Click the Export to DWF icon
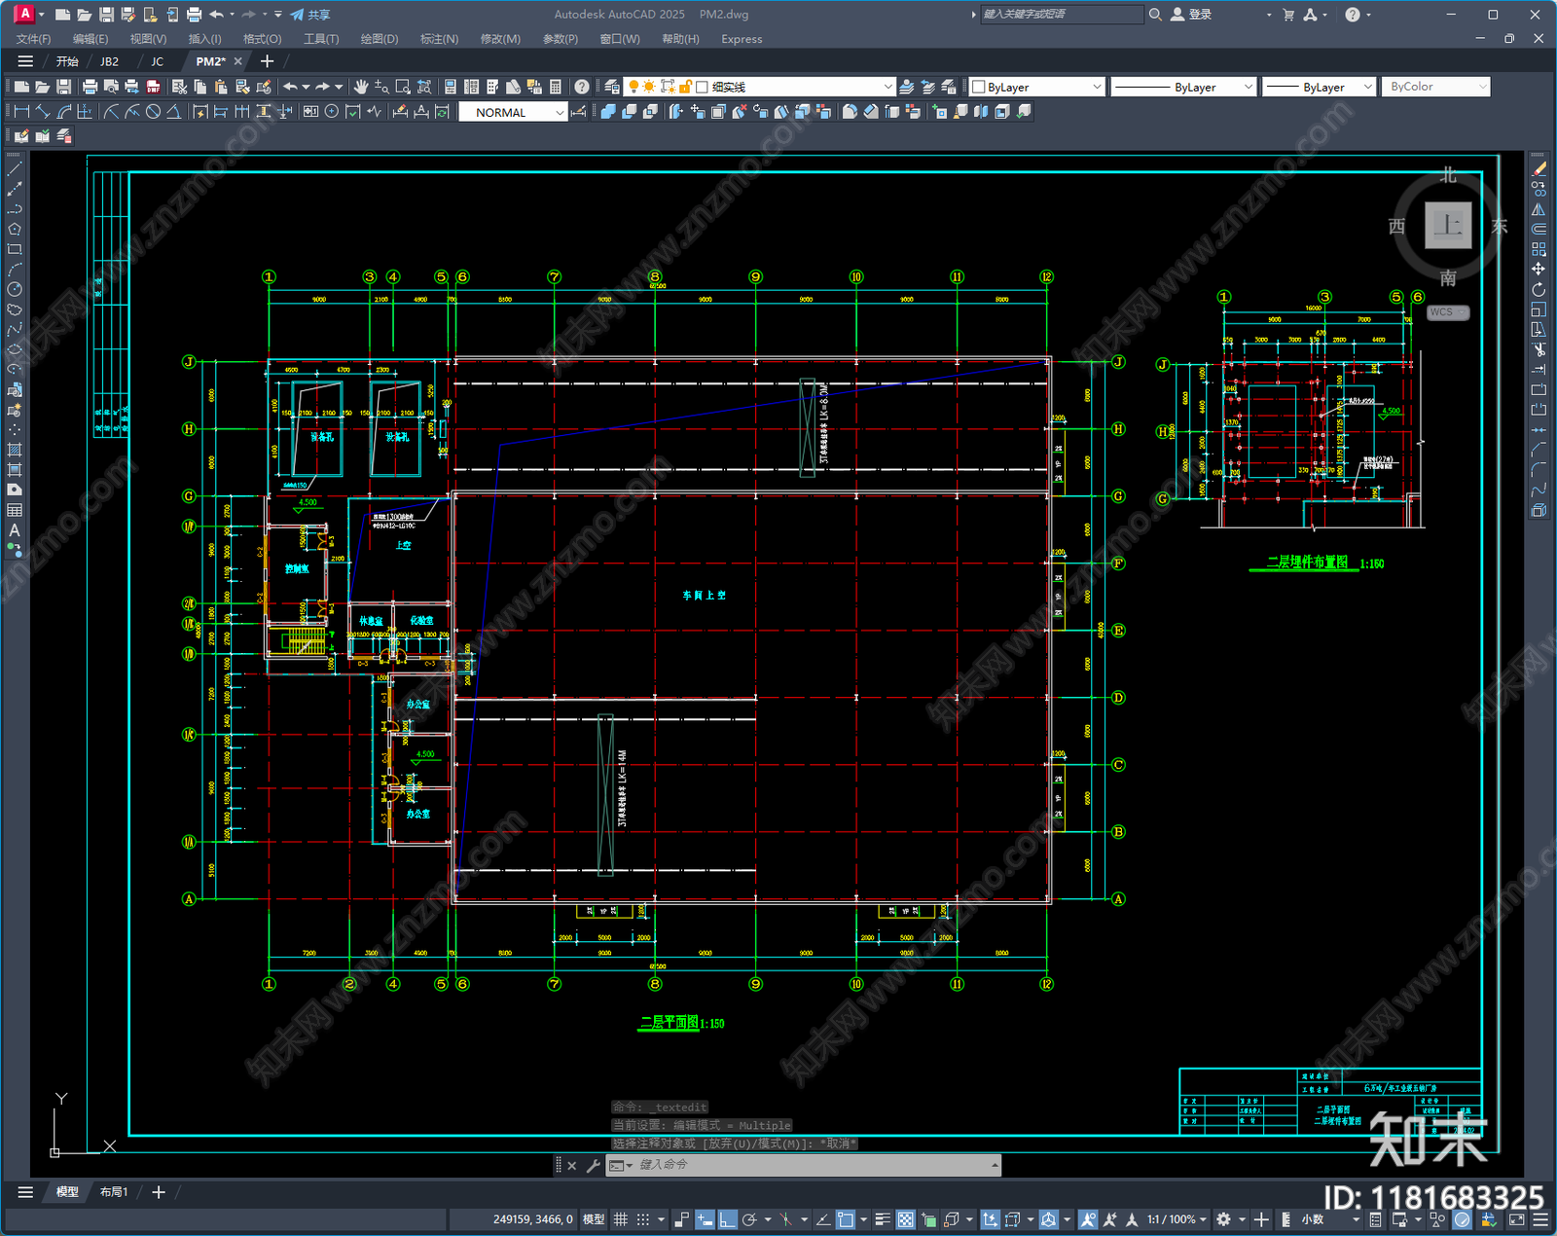This screenshot has width=1557, height=1236. (153, 87)
